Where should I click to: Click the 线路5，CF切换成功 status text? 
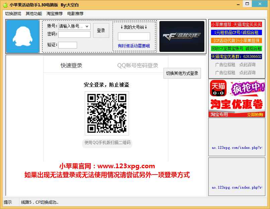40,202
